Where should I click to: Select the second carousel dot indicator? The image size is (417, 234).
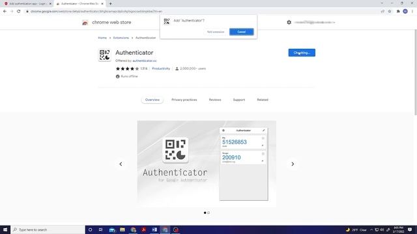(208, 213)
